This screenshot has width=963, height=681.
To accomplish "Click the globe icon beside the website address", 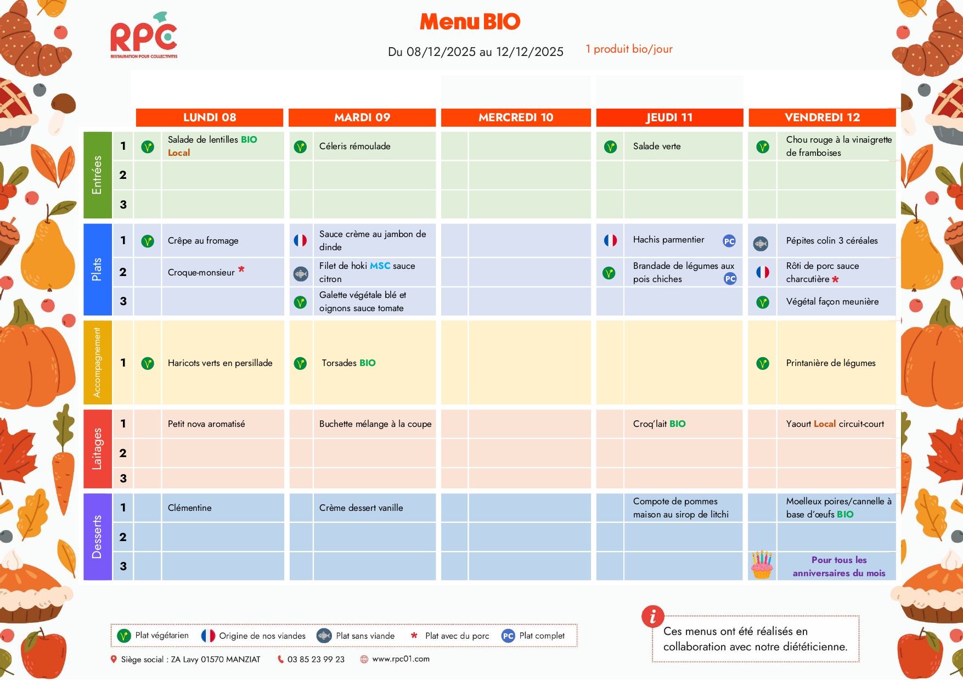I will coord(364,660).
